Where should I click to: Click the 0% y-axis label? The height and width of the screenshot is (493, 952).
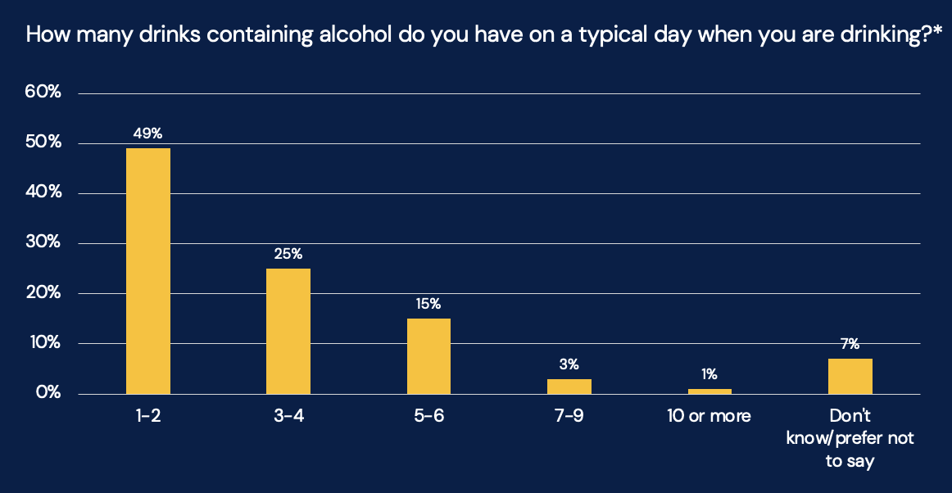pos(47,393)
